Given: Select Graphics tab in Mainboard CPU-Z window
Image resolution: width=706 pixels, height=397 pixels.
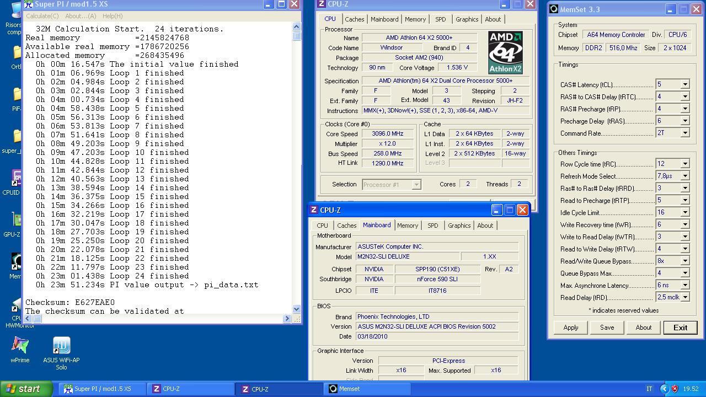Looking at the screenshot, I should [x=459, y=226].
